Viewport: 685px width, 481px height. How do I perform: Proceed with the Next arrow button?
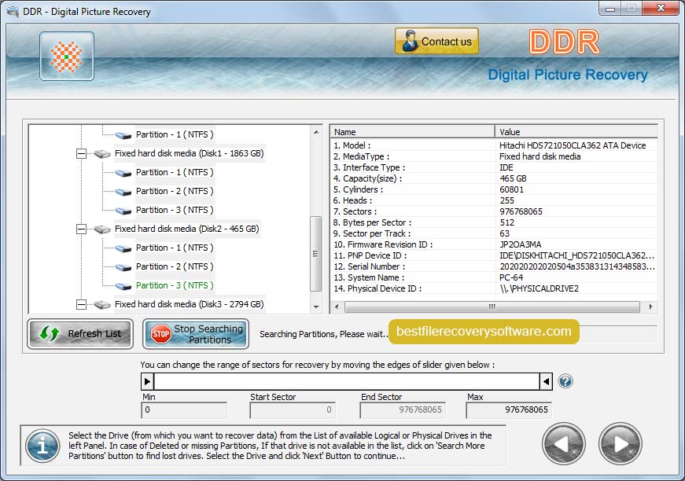tap(620, 444)
